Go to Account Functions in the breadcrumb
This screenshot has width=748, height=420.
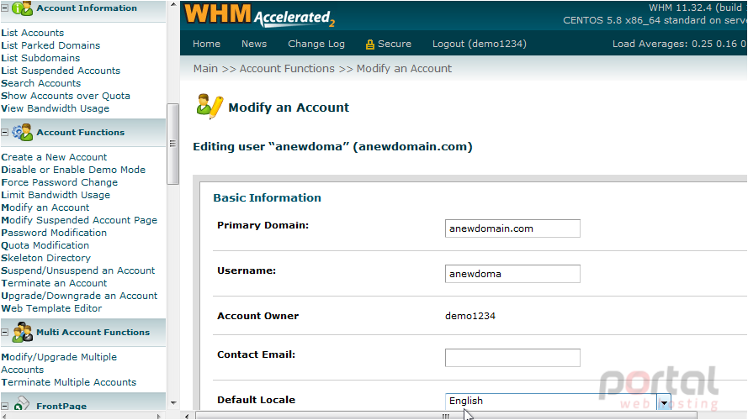(x=287, y=69)
